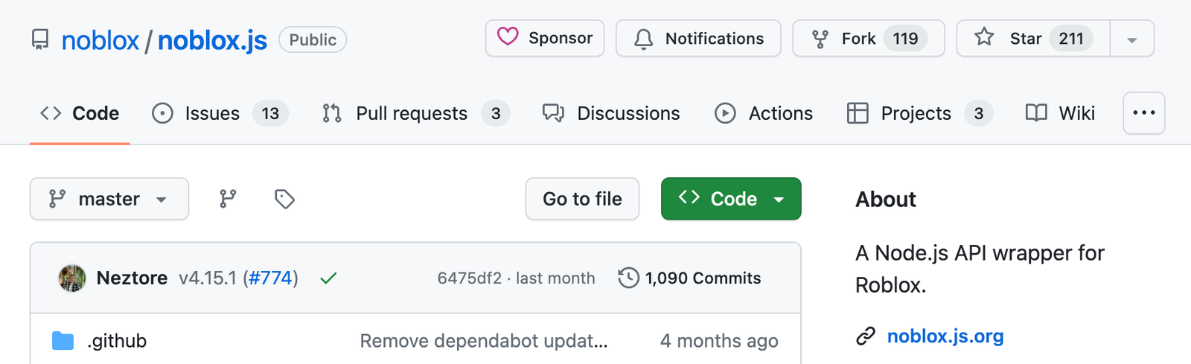Visit the noblox.js.org website link
Image resolution: width=1191 pixels, height=364 pixels.
pos(945,336)
